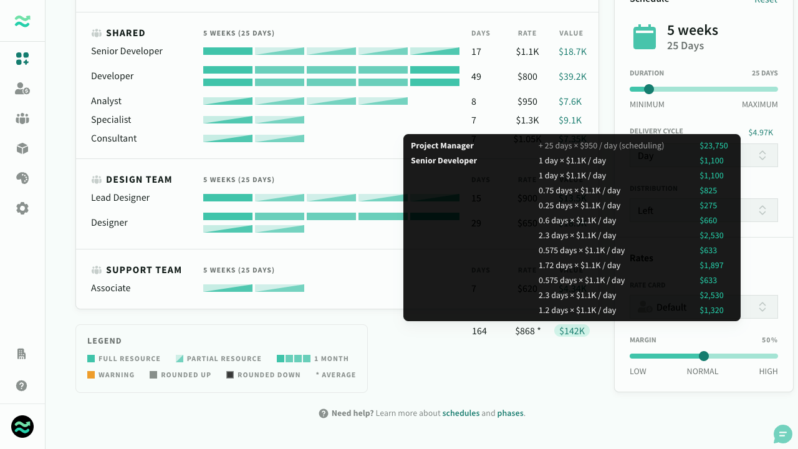Click the wave logo at top of sidebar
The width and height of the screenshot is (798, 449).
pos(22,21)
